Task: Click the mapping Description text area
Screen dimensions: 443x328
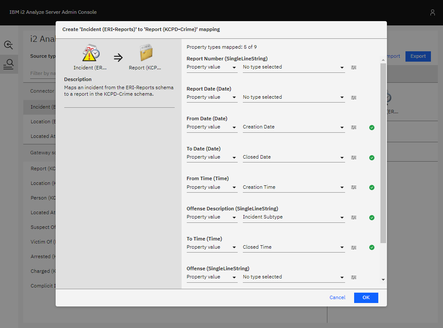Action: click(x=119, y=91)
